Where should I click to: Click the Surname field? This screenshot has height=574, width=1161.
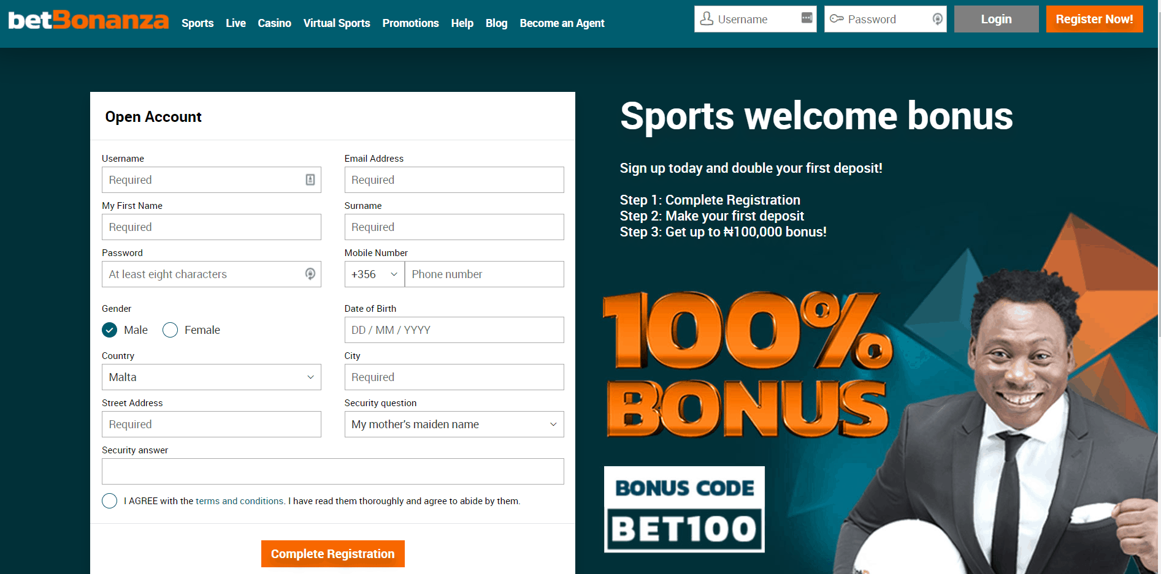(454, 227)
